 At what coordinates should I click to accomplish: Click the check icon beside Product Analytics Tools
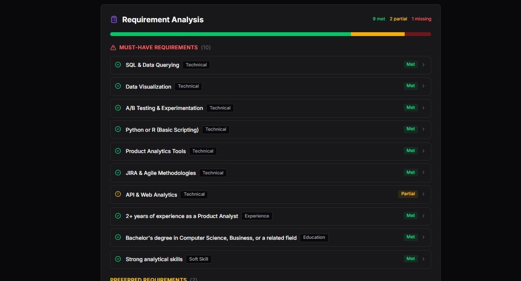[118, 151]
